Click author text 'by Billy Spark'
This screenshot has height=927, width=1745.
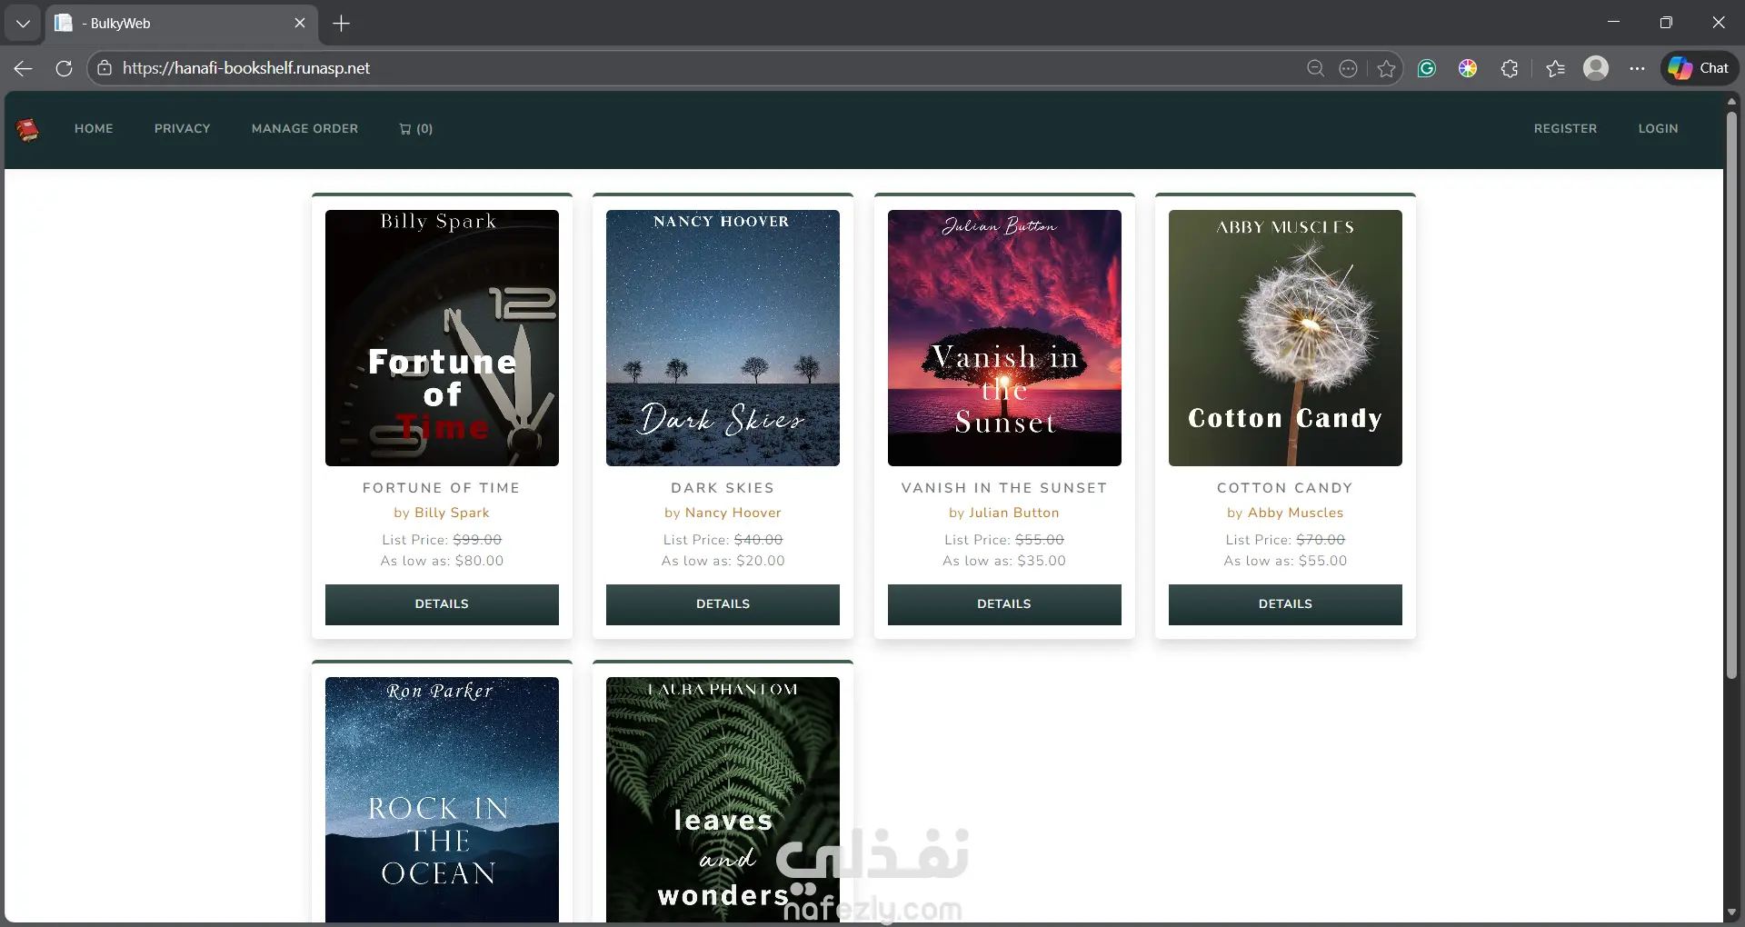(x=442, y=513)
